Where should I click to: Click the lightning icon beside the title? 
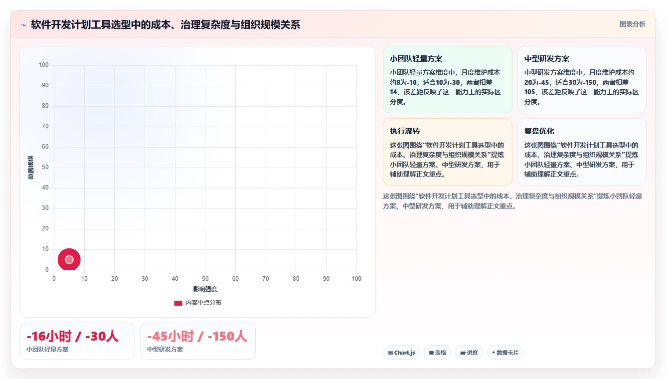coord(23,24)
